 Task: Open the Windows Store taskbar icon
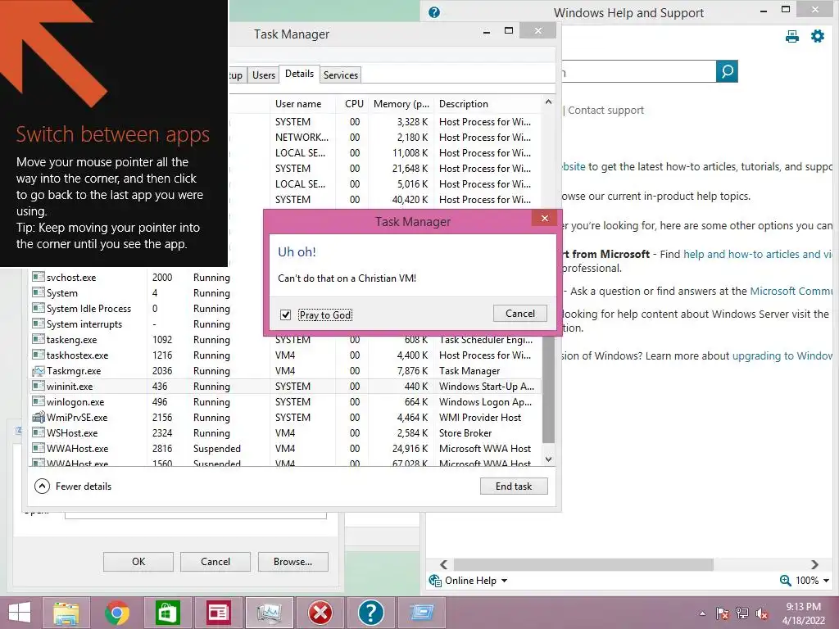click(x=167, y=613)
